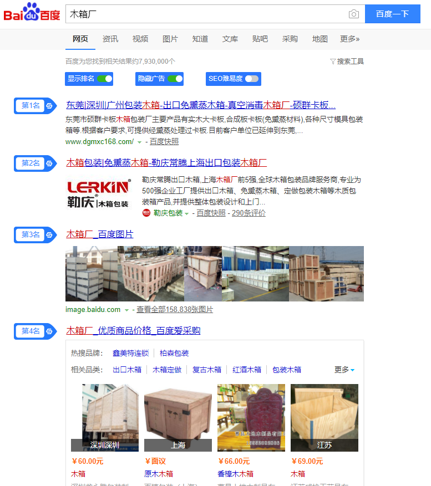The height and width of the screenshot is (486, 431).
Task: Open the 采购 tab
Action: click(290, 39)
